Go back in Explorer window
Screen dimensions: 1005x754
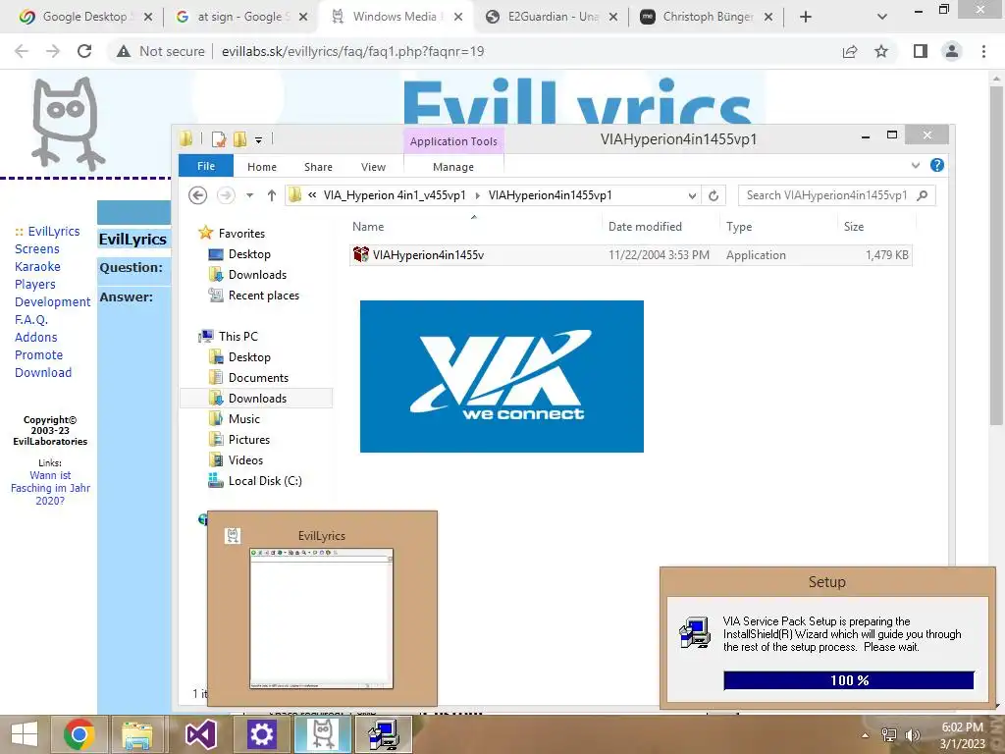(x=198, y=195)
